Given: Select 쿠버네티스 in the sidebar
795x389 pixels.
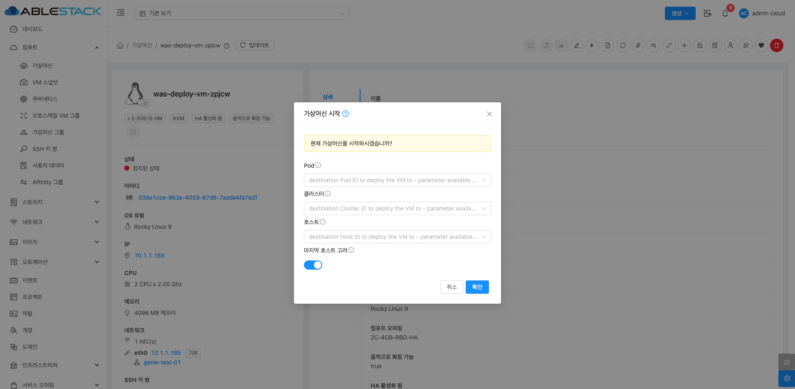Looking at the screenshot, I should tap(45, 99).
